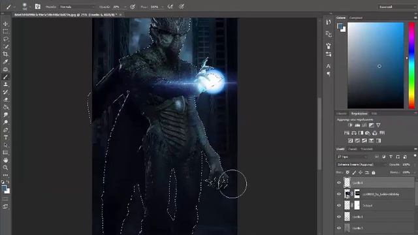The height and width of the screenshot is (235, 418).
Task: Open the brush blending mode dropdown
Action: pos(77,7)
